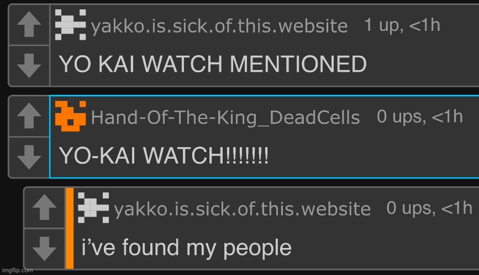Screen dimensions: 479x275
Task: Click "0 ups, <1h" on the nested reply
Action: pyautogui.click(x=429, y=208)
